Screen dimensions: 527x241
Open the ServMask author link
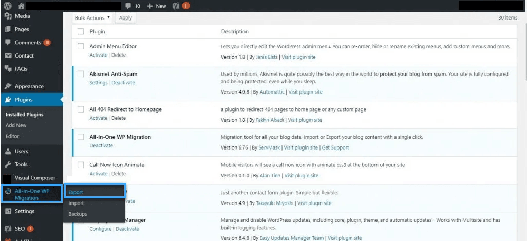click(269, 147)
